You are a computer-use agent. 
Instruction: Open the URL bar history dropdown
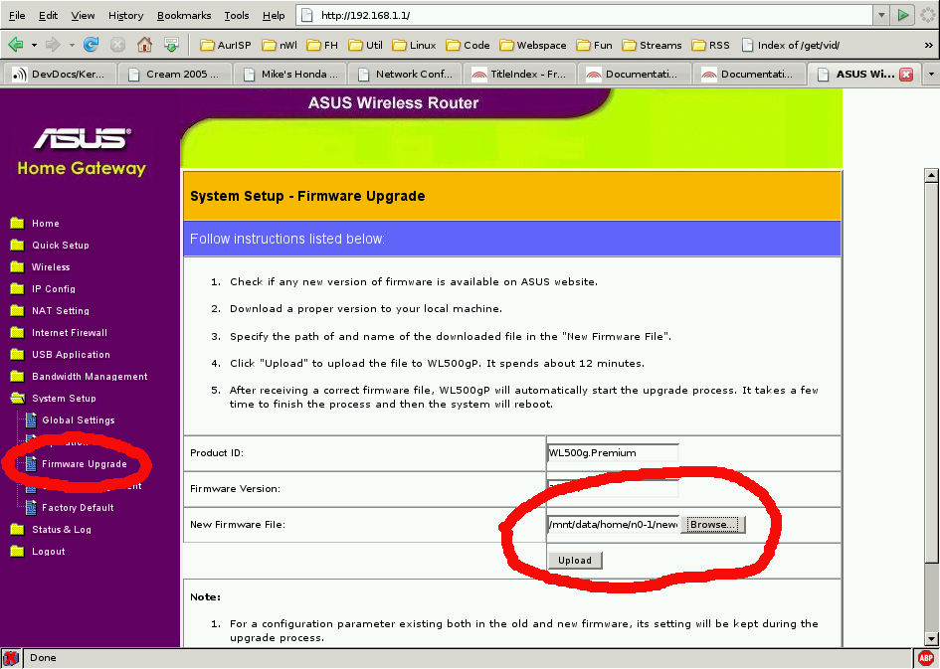(880, 15)
